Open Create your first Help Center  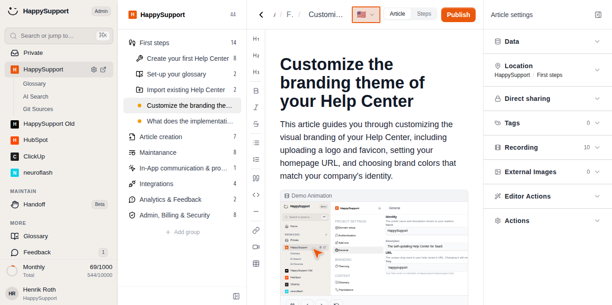click(182, 59)
